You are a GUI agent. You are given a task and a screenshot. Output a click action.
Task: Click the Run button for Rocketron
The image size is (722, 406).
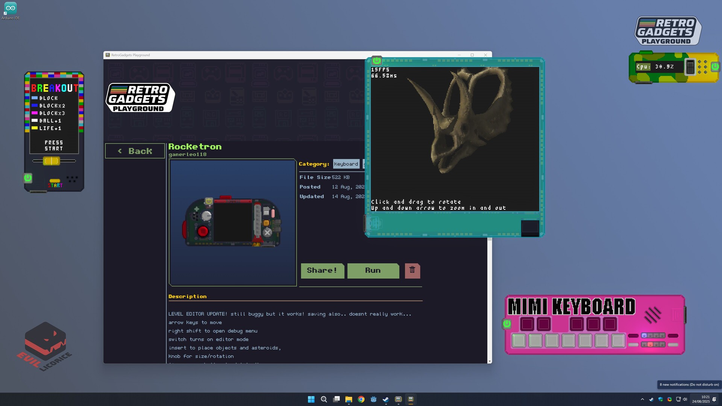tap(373, 270)
